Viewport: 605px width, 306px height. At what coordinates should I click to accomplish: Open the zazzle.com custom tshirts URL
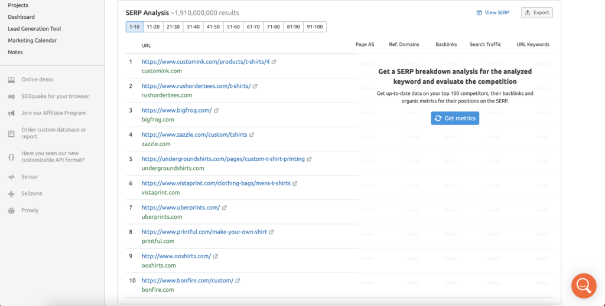pyautogui.click(x=194, y=134)
